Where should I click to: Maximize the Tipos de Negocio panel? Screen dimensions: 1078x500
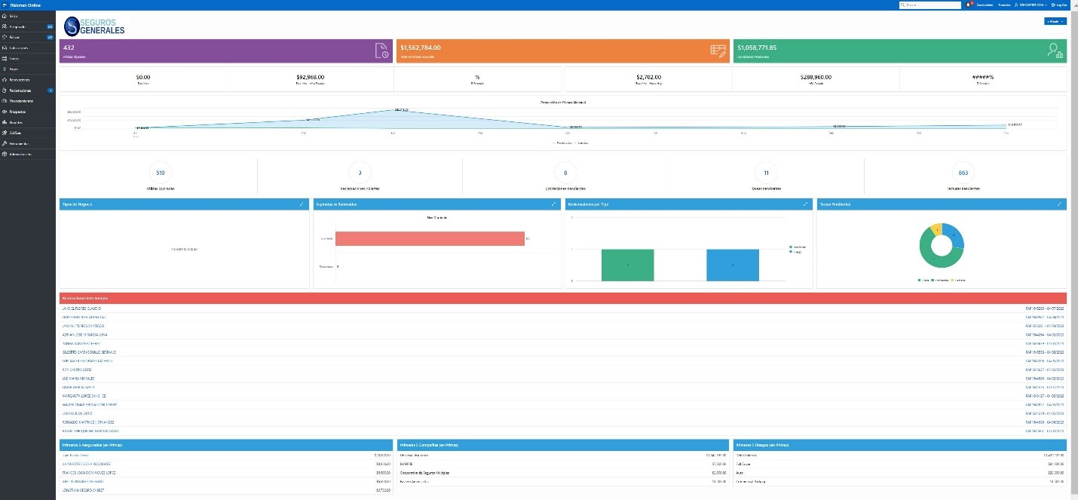(302, 204)
